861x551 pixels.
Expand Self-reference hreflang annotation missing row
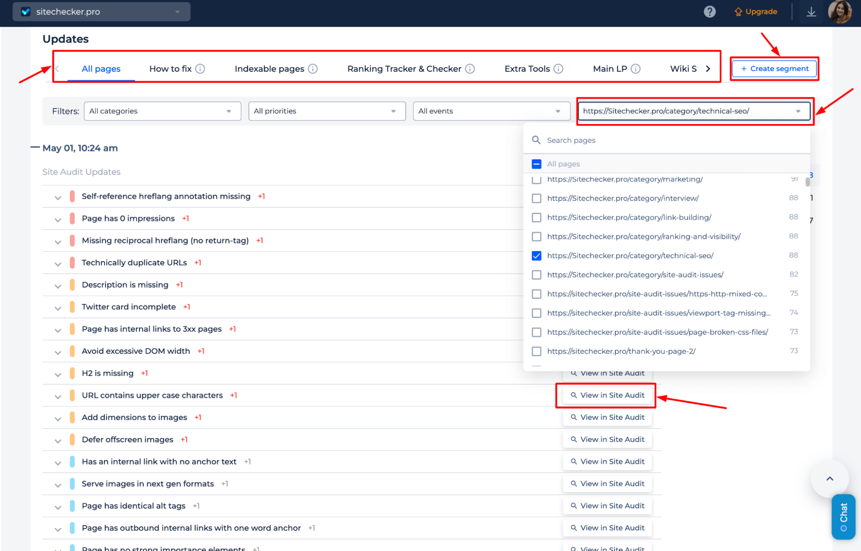coord(58,198)
